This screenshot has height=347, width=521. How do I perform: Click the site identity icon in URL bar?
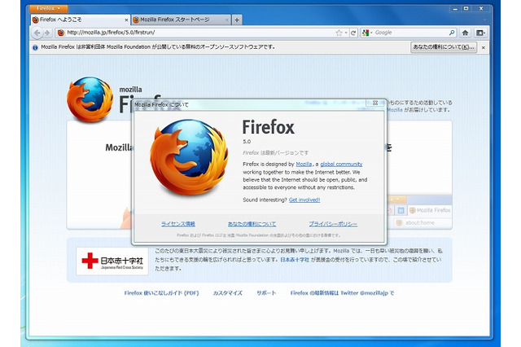61,33
